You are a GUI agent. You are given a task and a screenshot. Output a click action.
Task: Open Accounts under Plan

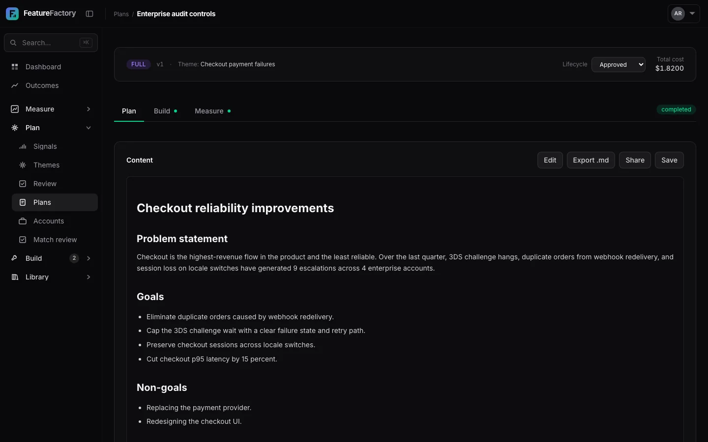(55, 221)
